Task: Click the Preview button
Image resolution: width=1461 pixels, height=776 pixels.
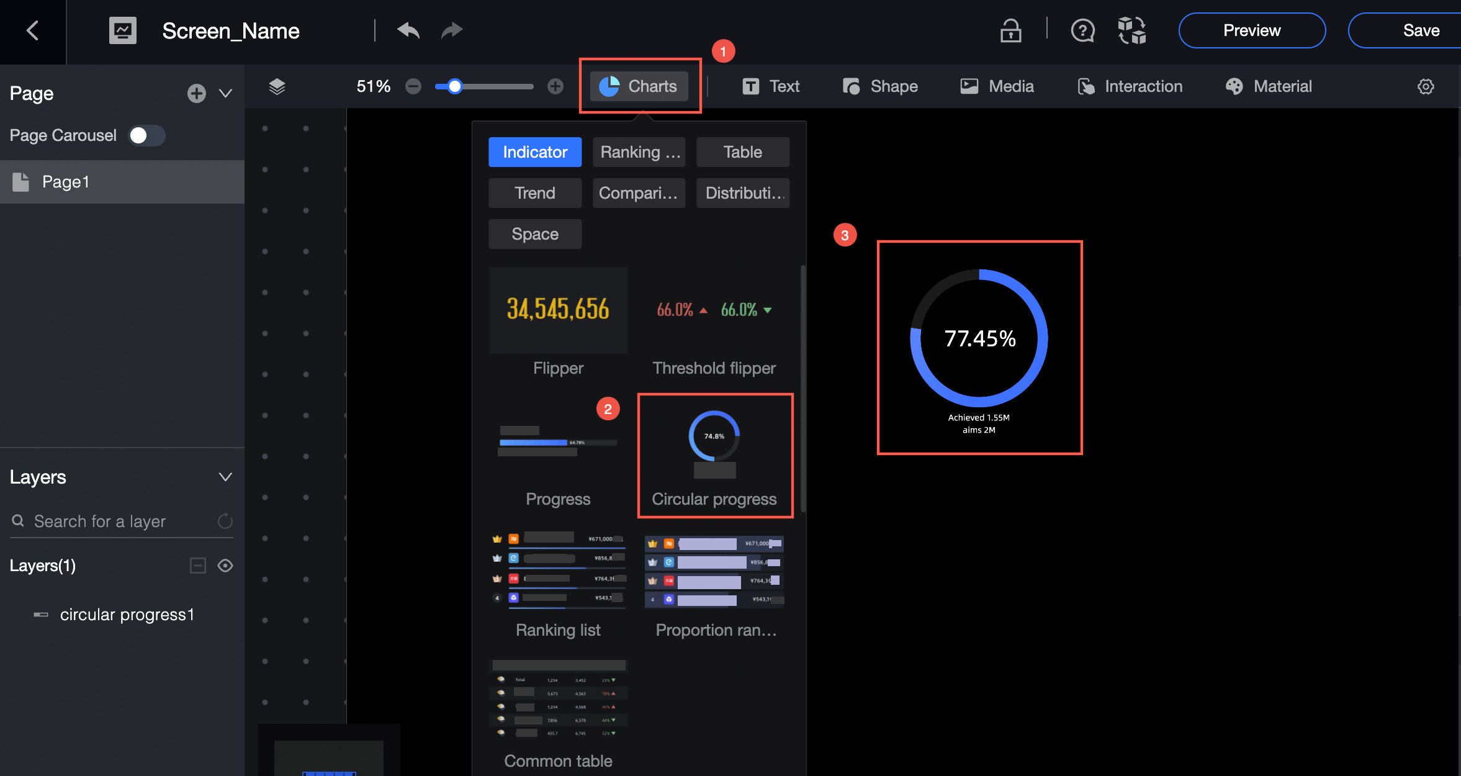Action: click(1251, 30)
